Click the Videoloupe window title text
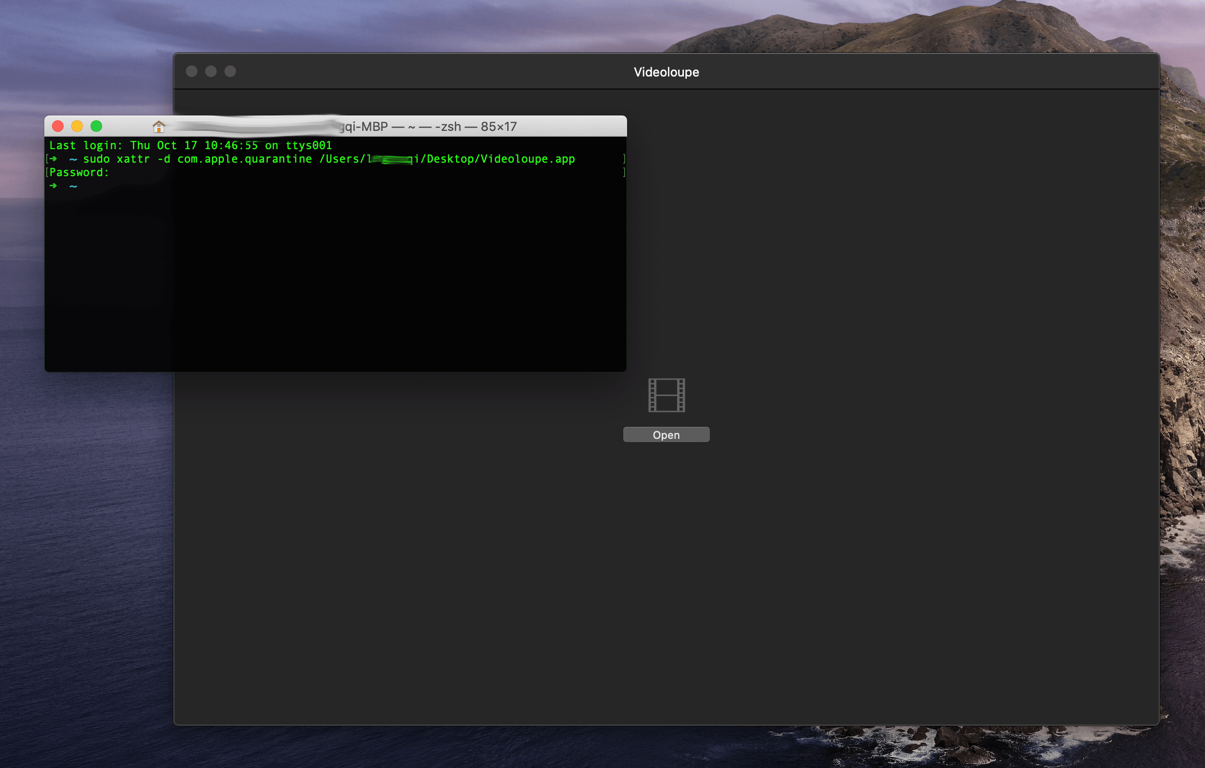Viewport: 1205px width, 768px height. click(x=666, y=72)
